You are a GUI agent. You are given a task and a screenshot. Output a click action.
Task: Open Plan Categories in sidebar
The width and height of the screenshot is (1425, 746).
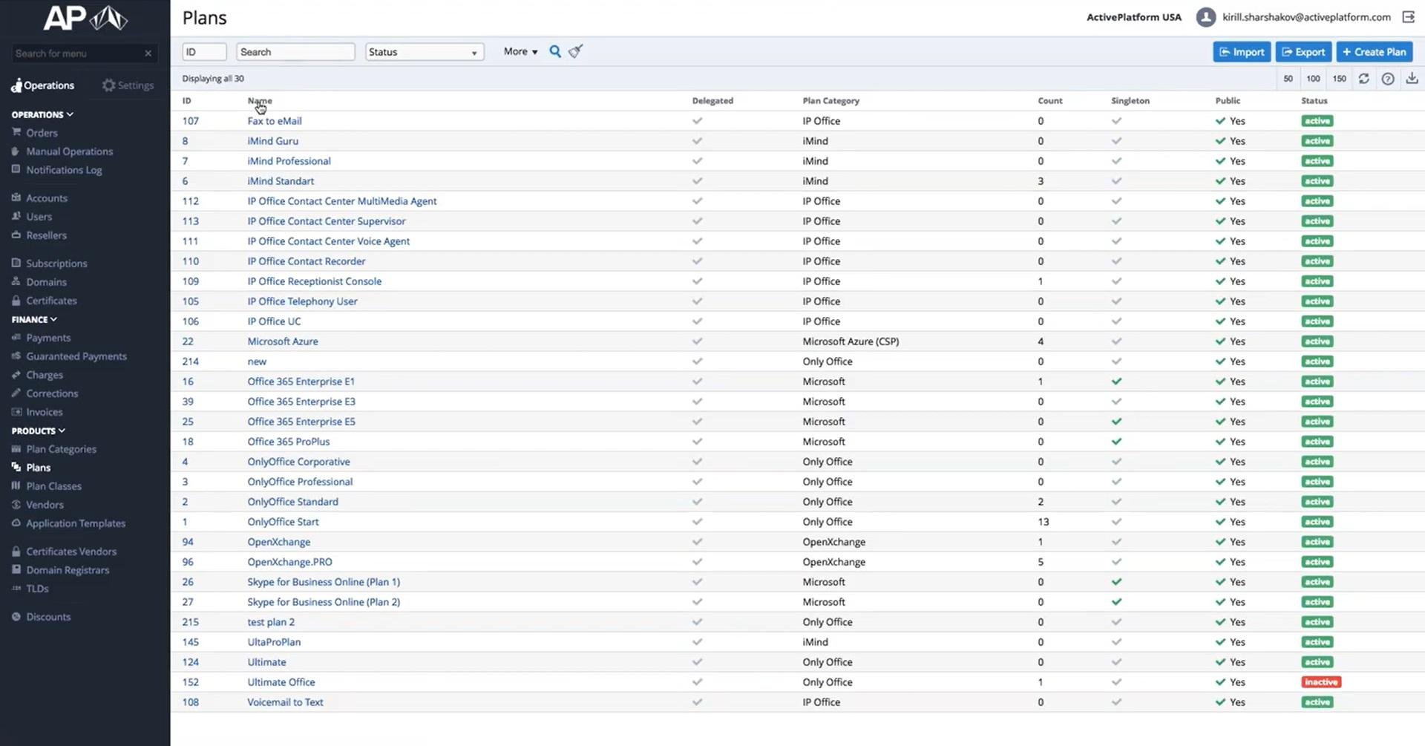click(61, 449)
